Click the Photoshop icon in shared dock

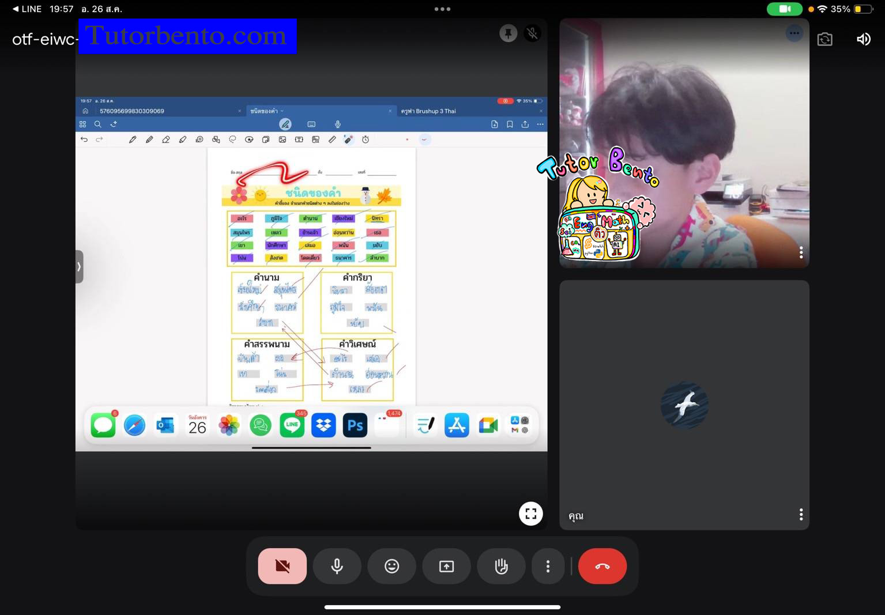coord(355,425)
